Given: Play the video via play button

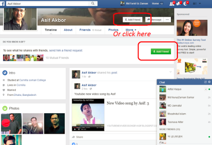Looking at the screenshot, I should [75, 129].
